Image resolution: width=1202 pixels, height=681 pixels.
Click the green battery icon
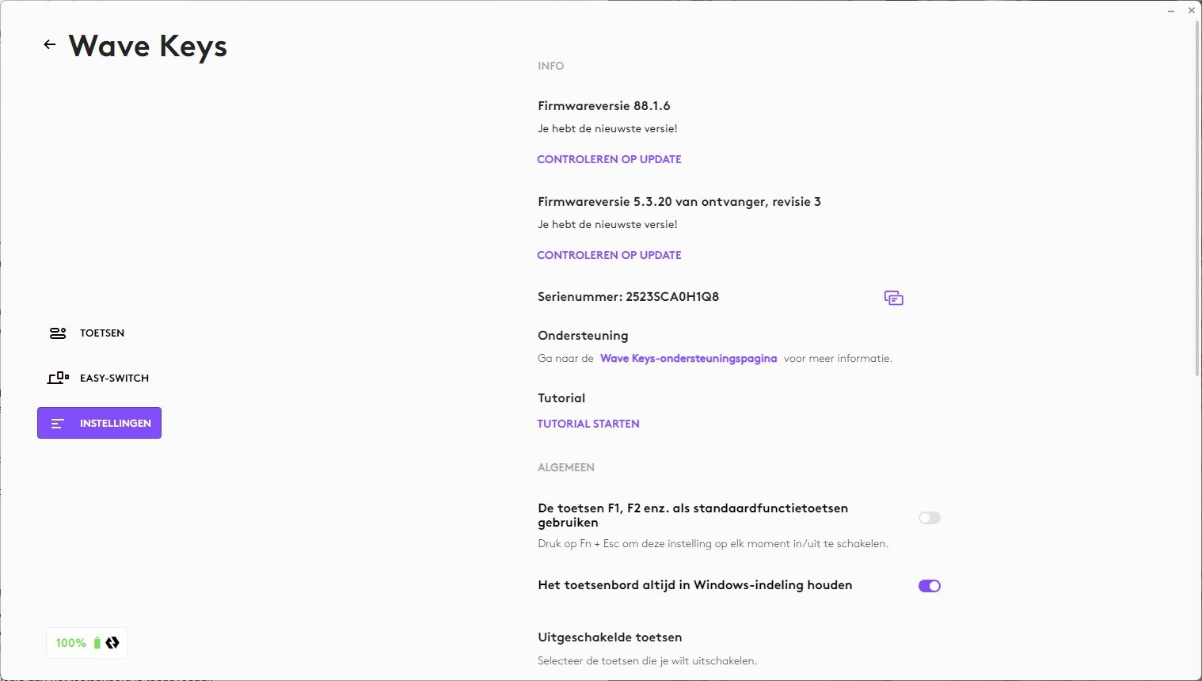pyautogui.click(x=97, y=643)
